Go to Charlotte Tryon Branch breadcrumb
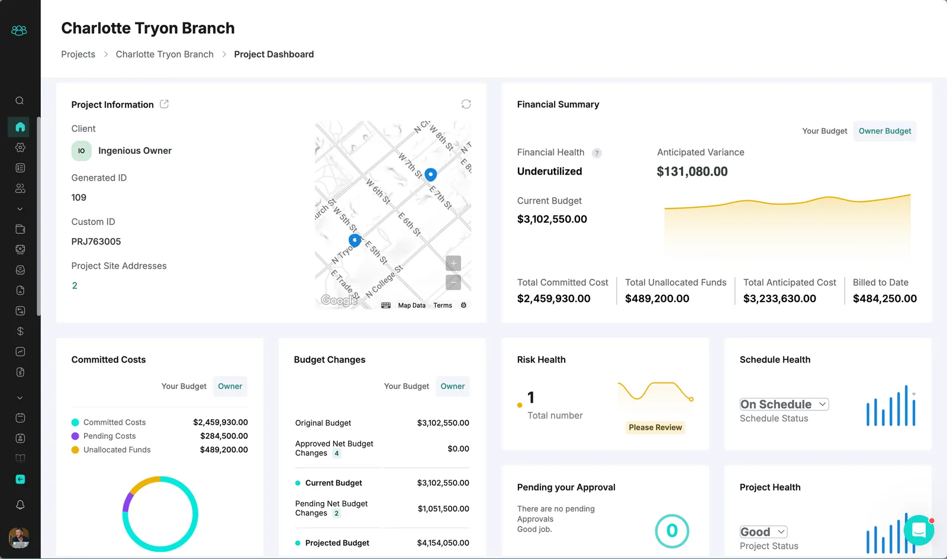This screenshot has height=559, width=947. click(x=165, y=54)
